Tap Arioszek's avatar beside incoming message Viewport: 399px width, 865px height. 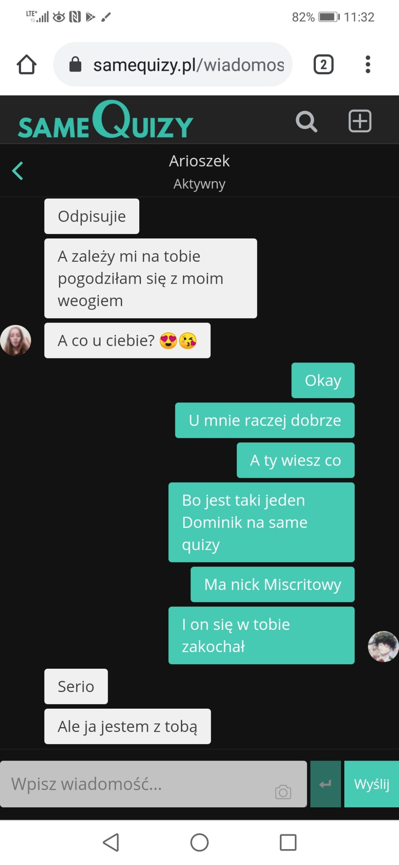[15, 341]
